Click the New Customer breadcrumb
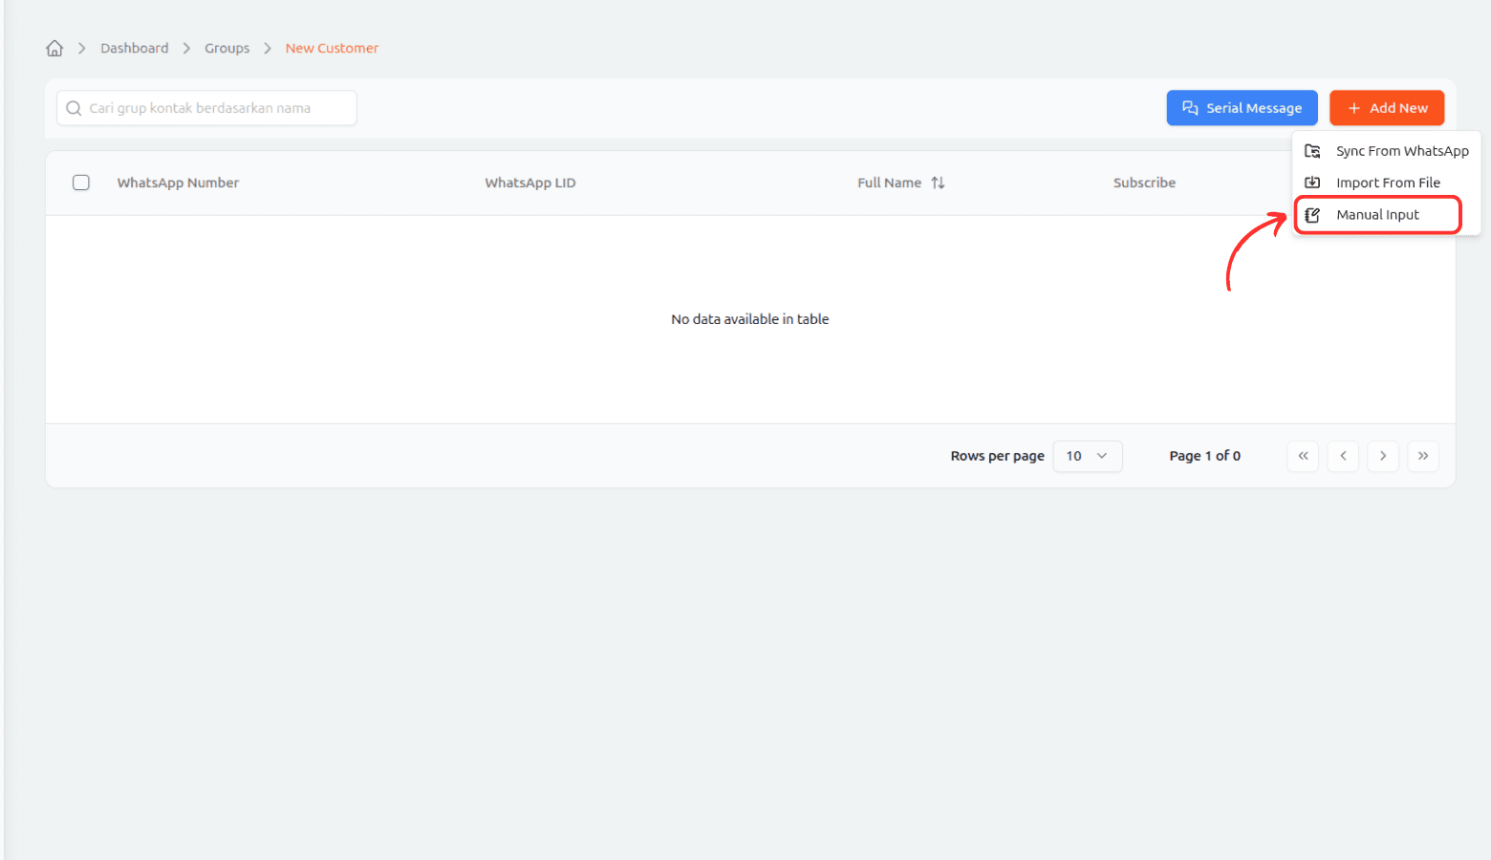The height and width of the screenshot is (860, 1491). point(332,49)
